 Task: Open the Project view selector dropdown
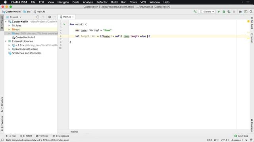pos(14,17)
